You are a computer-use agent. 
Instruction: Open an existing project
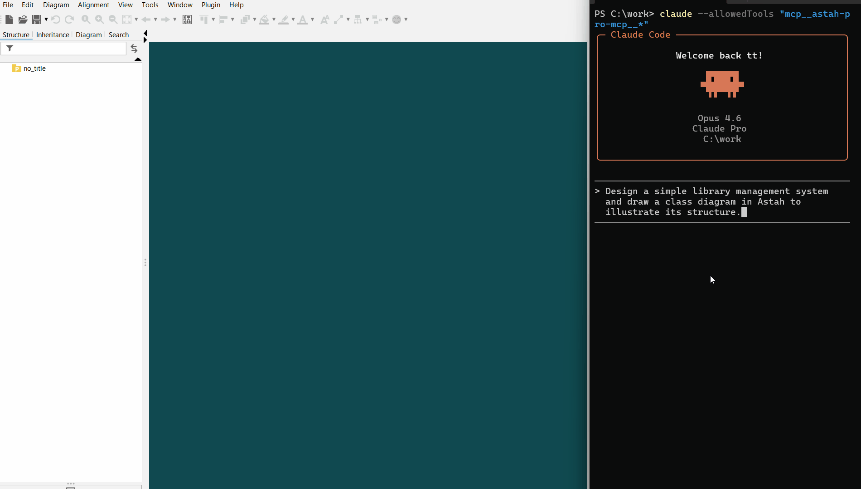[x=23, y=20]
